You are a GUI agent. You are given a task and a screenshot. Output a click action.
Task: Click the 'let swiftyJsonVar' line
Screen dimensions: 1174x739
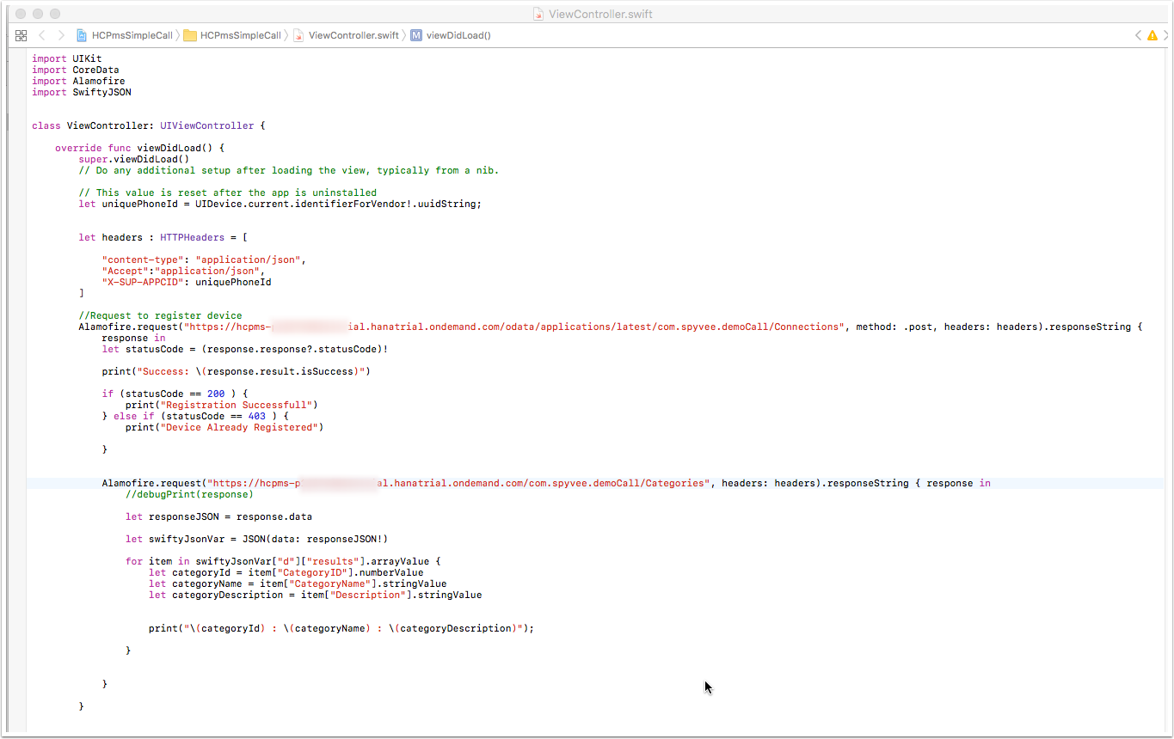pyautogui.click(x=256, y=539)
